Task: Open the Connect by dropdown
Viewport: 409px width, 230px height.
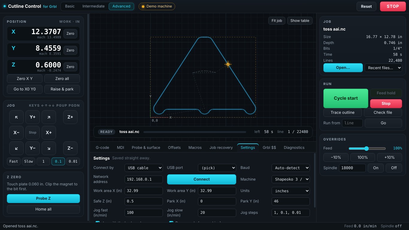Action: tap(144, 168)
